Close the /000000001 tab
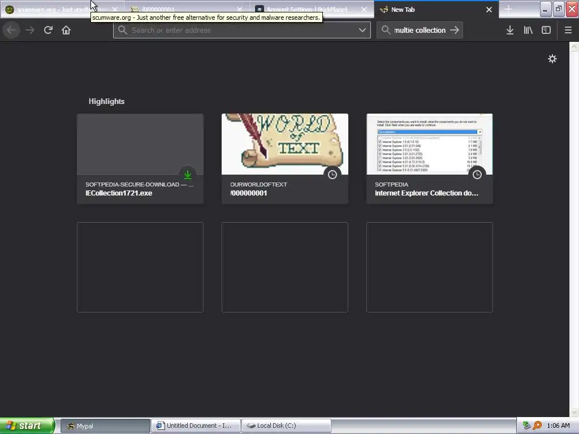Viewport: 579px width, 434px height. pyautogui.click(x=240, y=10)
